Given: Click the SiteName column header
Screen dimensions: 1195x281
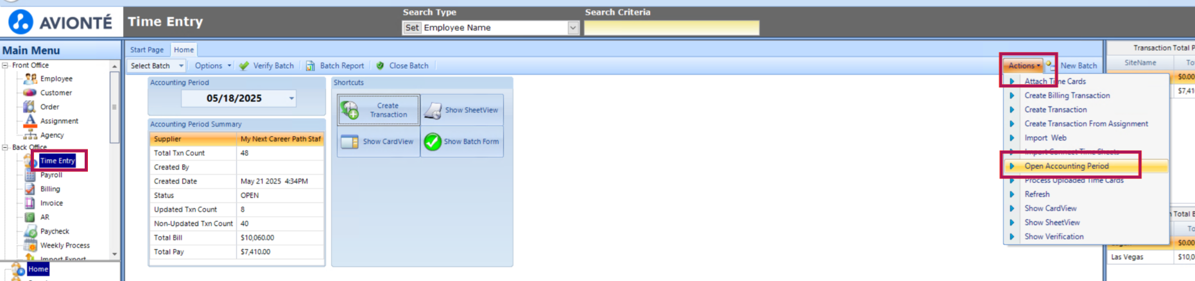Looking at the screenshot, I should pyautogui.click(x=1140, y=62).
